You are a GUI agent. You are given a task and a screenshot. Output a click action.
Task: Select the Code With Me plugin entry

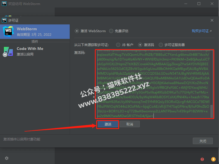coord(35,51)
